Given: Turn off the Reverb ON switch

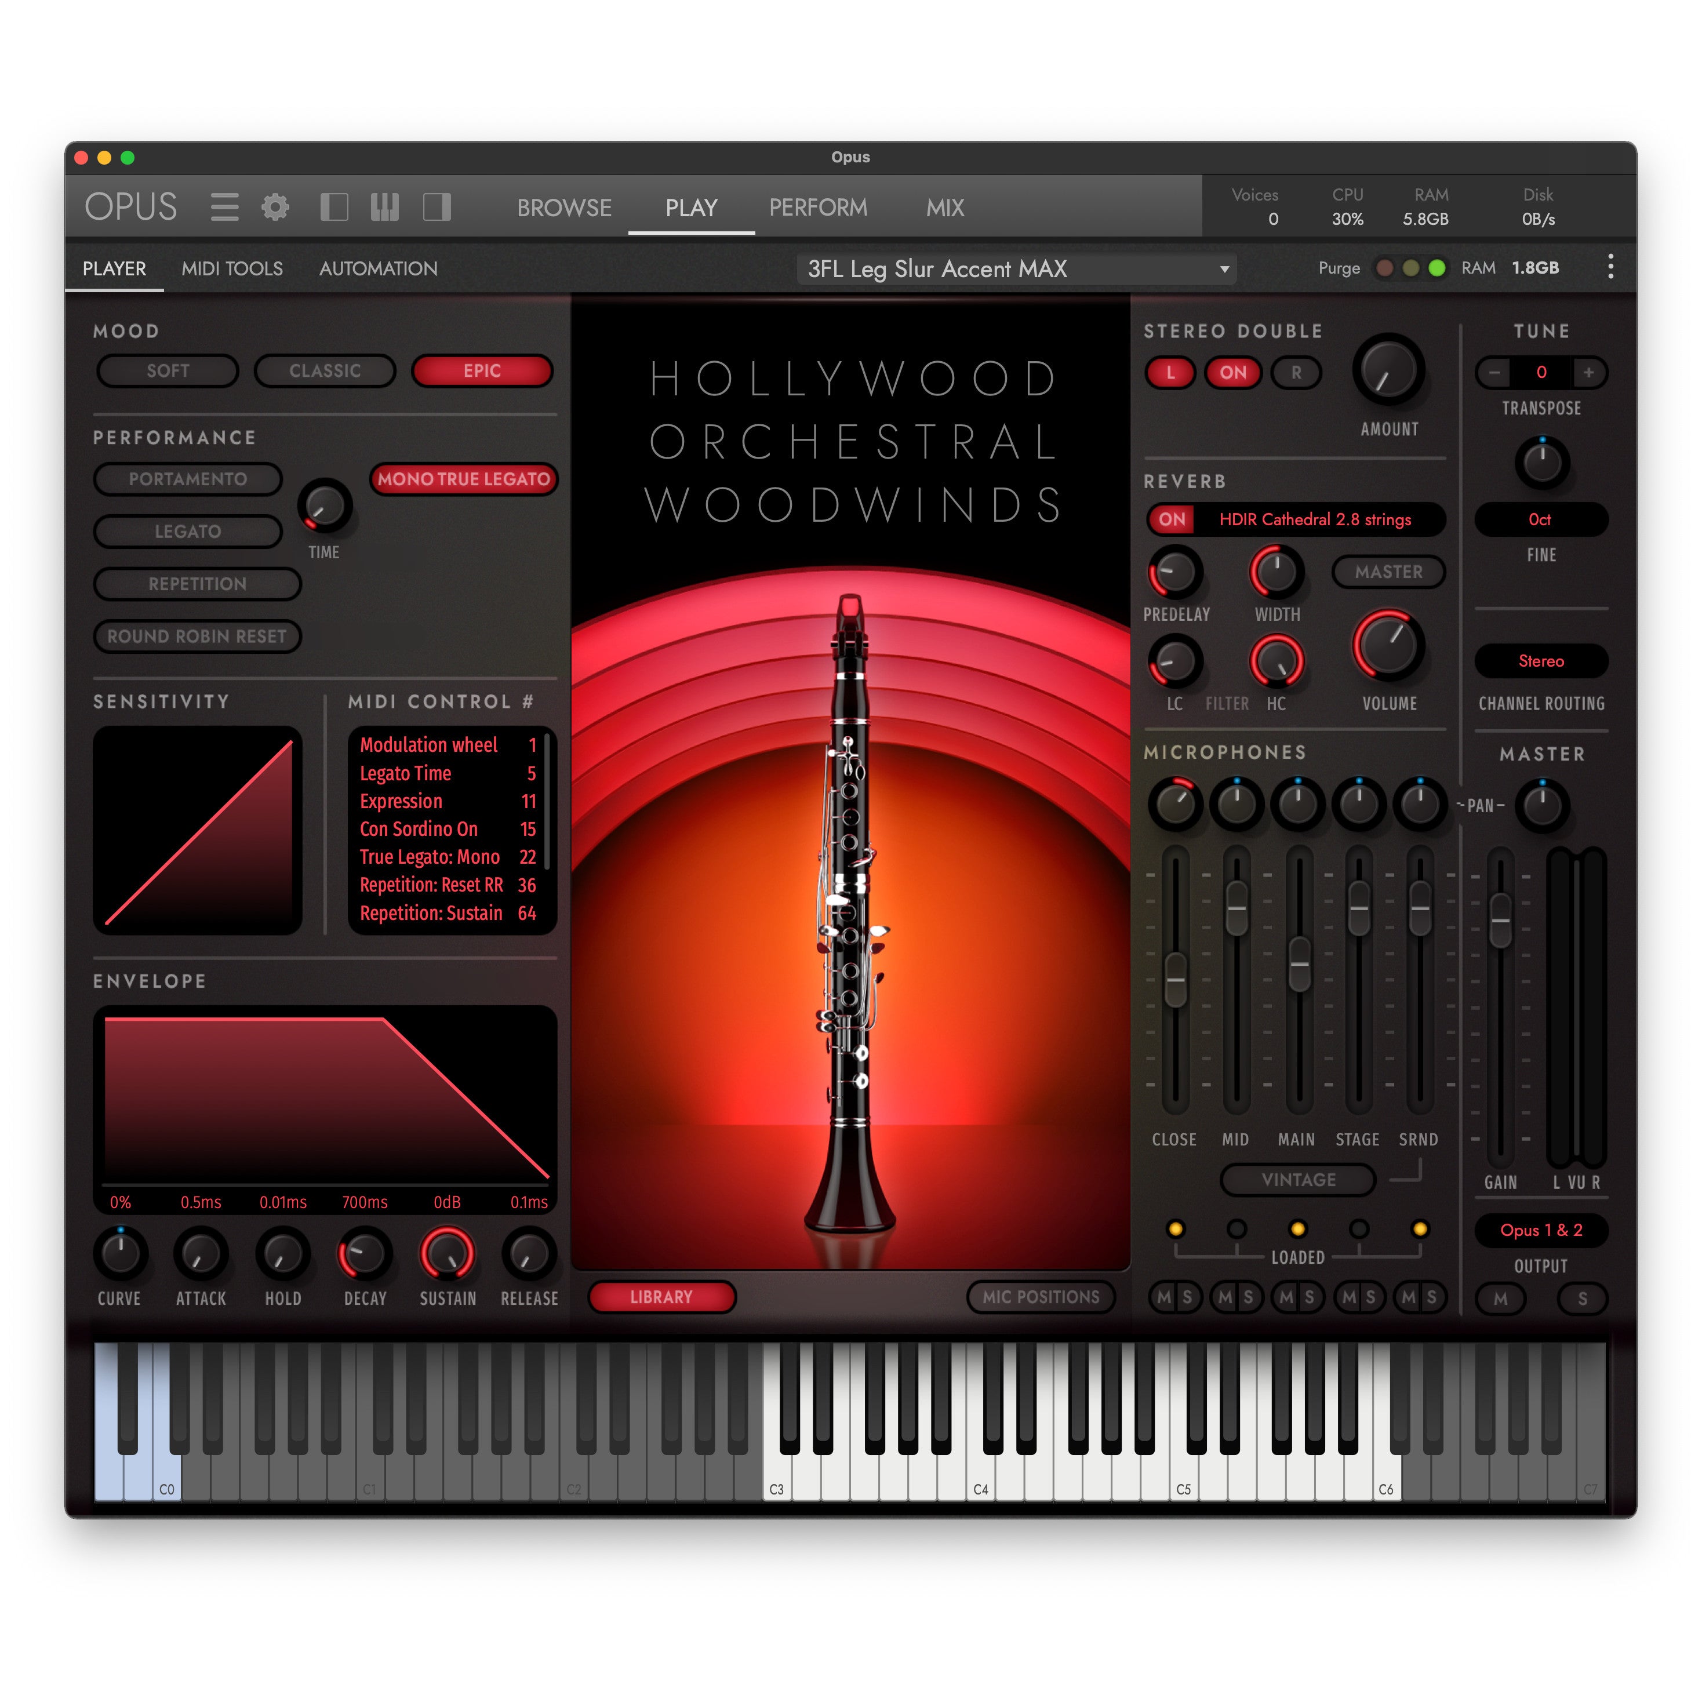Looking at the screenshot, I should 1172,520.
